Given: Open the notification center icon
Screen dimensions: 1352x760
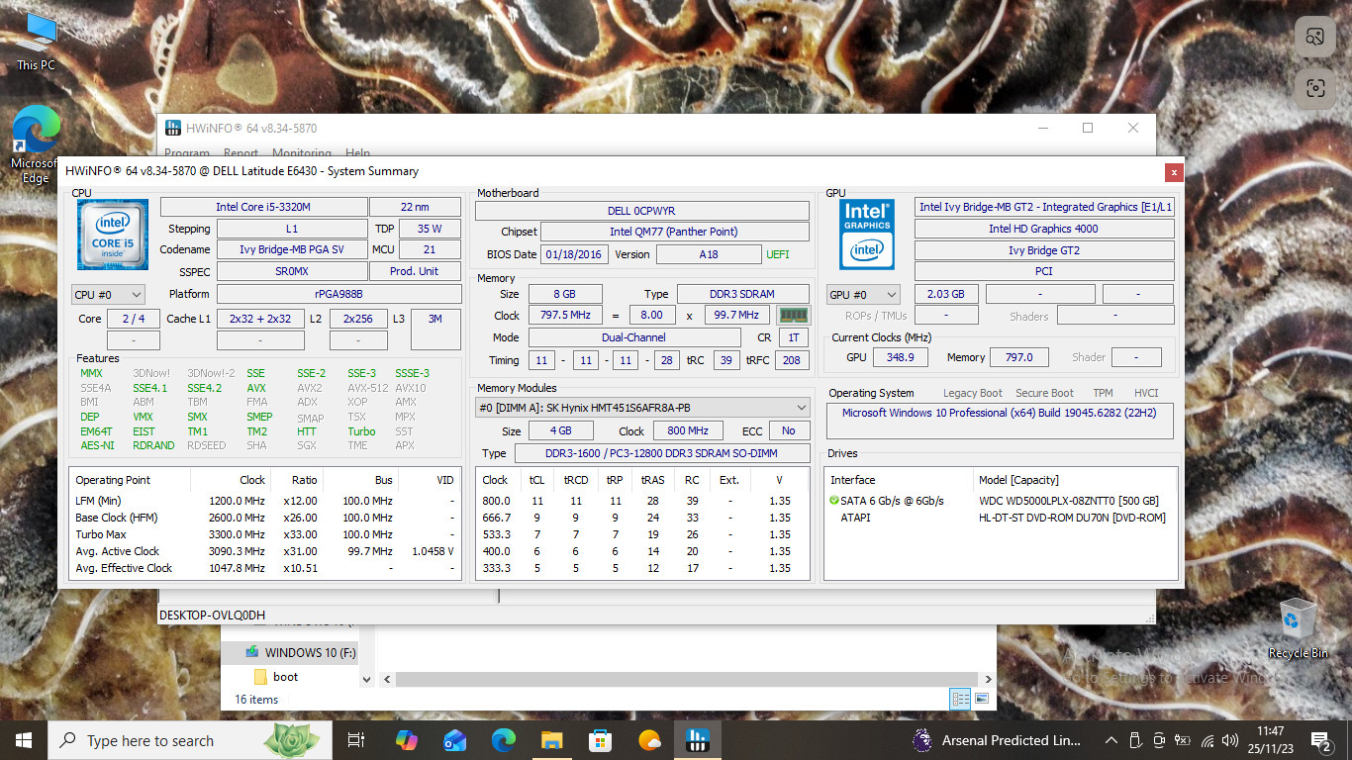Looking at the screenshot, I should click(x=1320, y=740).
